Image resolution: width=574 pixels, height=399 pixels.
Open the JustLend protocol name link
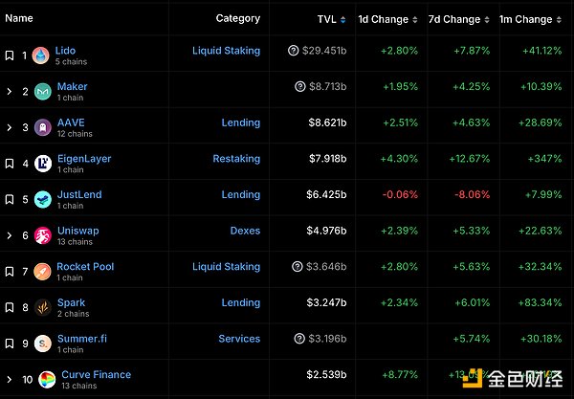point(78,194)
